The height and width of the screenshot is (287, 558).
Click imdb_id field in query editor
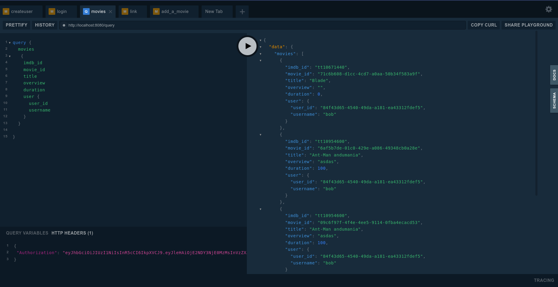click(33, 63)
